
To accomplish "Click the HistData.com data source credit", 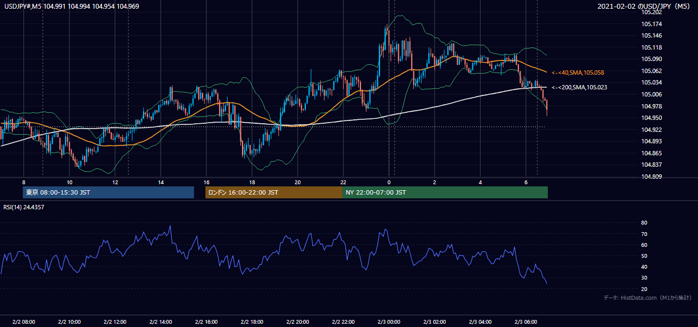I will [648, 298].
